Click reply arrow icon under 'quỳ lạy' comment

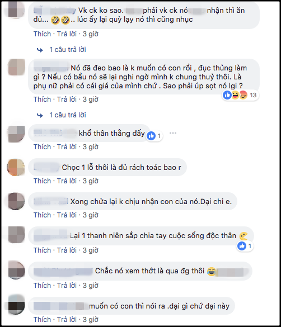[x=40, y=50]
